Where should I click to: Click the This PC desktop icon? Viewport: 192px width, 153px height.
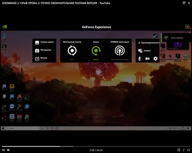(x=5, y=38)
